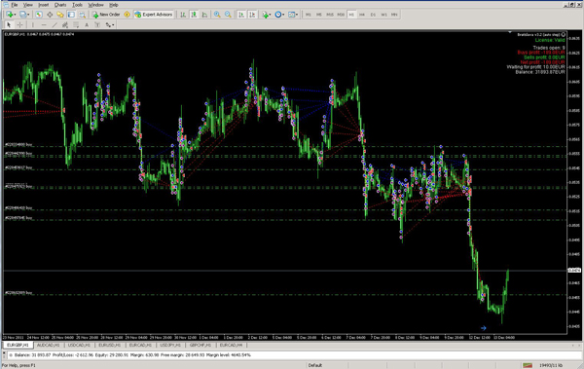Toggle the Data Window icon
The width and height of the screenshot is (584, 369).
(50, 15)
